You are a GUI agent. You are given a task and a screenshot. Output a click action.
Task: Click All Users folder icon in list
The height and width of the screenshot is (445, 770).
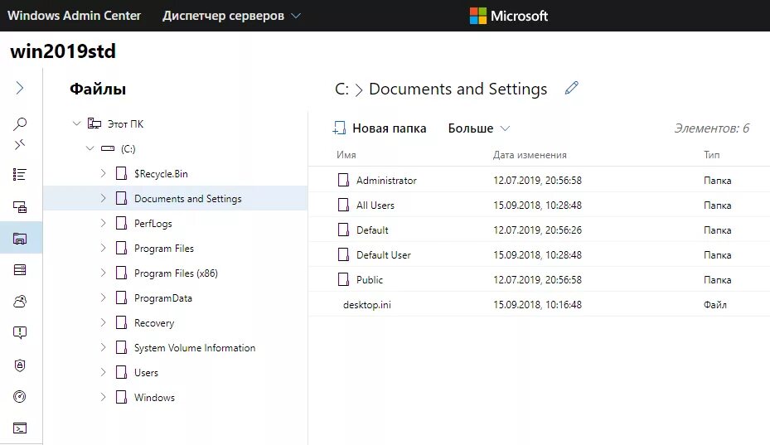point(343,205)
